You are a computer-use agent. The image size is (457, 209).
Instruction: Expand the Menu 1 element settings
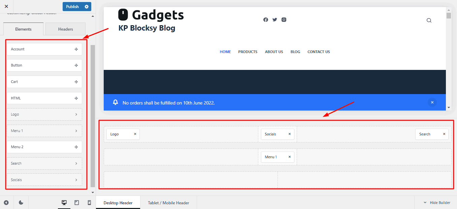click(44, 131)
